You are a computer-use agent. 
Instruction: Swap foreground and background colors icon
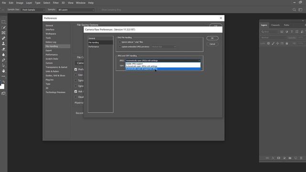[3, 82]
